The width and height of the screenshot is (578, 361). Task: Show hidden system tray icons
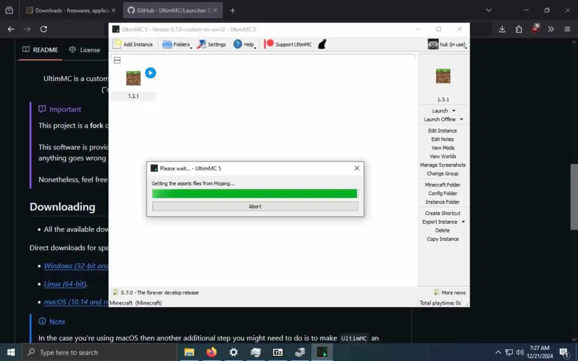[498, 352]
